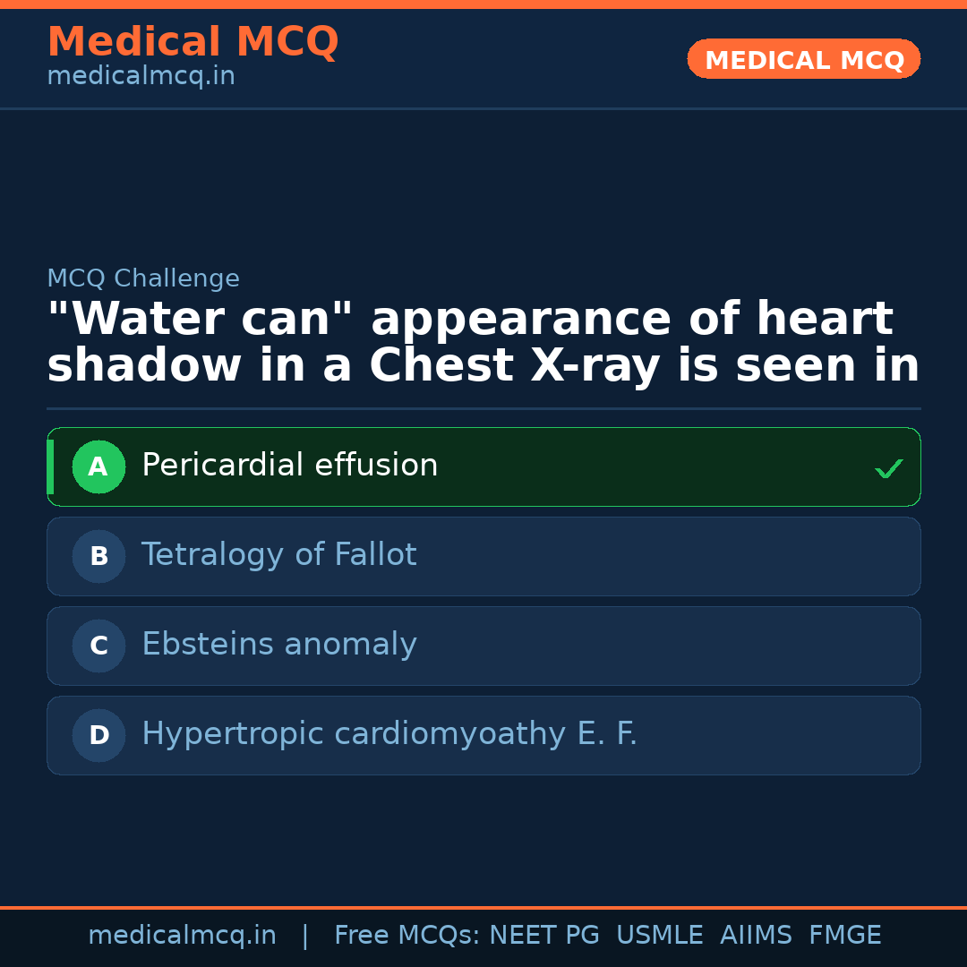This screenshot has height=967, width=967.
Task: Open medicalmcq.in link in the footer
Action: [182, 936]
